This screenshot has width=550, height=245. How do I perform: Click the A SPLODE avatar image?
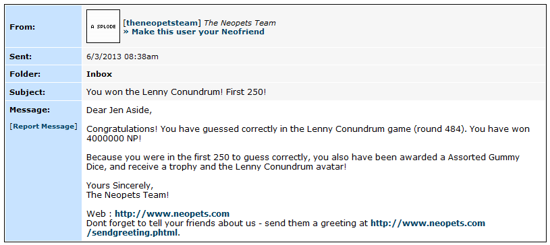103,26
